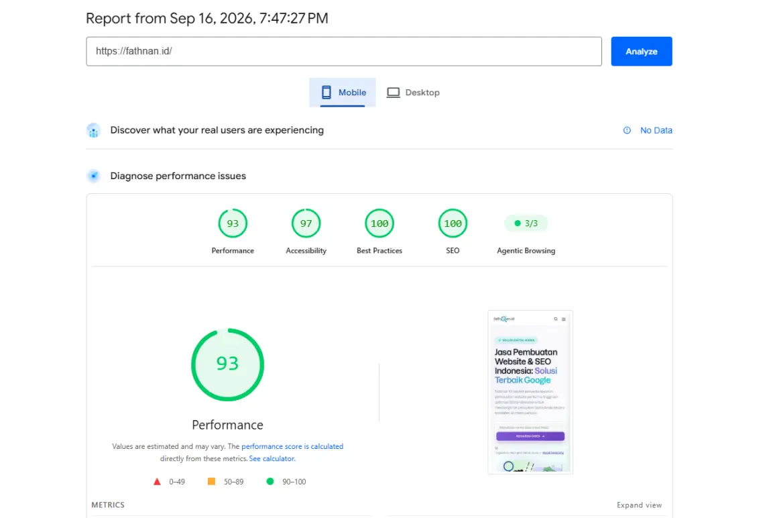Click the report date heading text
Viewport: 767px width, 518px height.
coord(207,18)
